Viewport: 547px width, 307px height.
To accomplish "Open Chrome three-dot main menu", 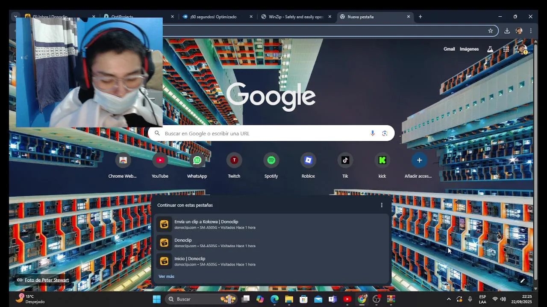I will pos(531,31).
